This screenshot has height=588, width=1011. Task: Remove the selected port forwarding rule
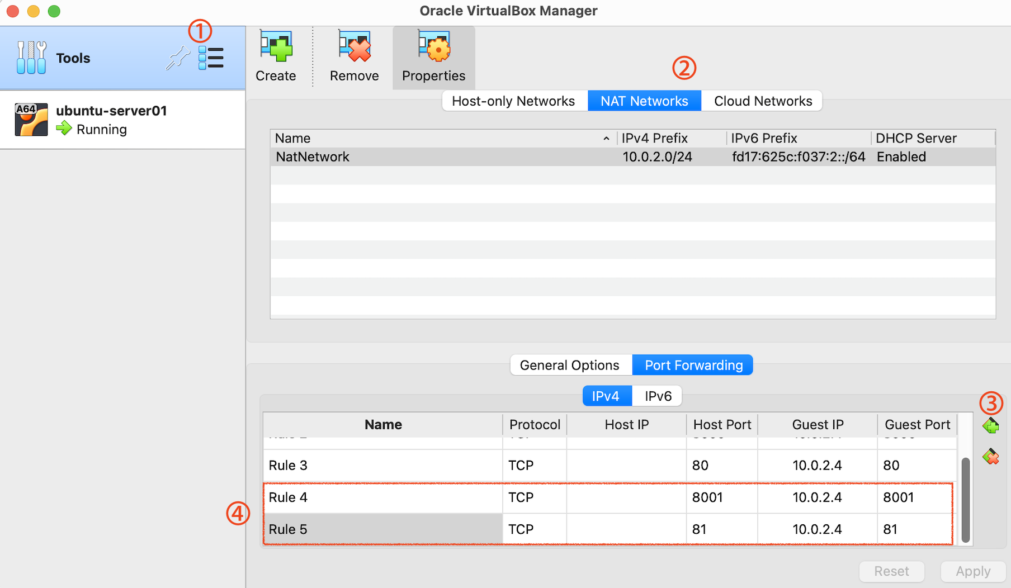pyautogui.click(x=990, y=457)
